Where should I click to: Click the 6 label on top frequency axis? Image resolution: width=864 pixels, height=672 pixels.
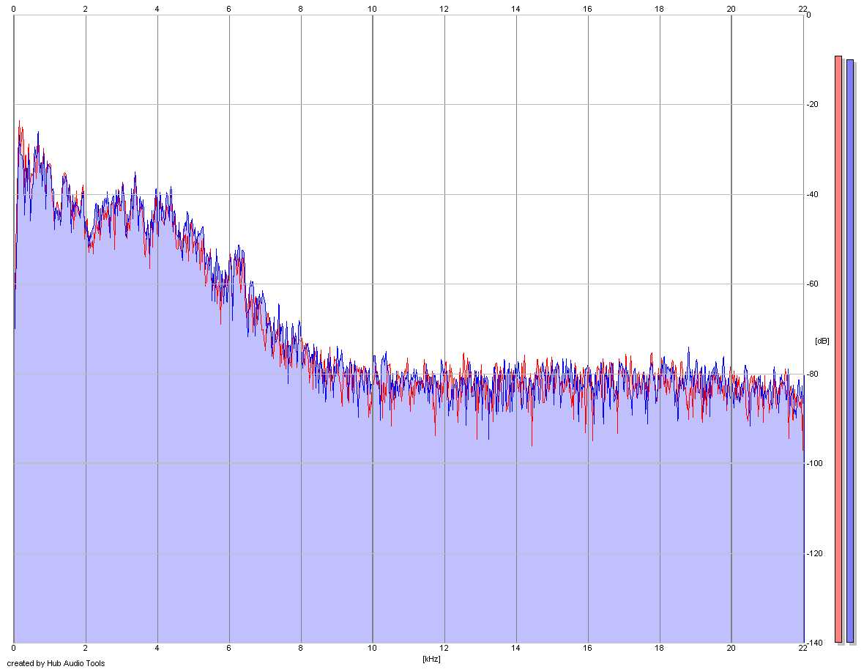click(x=228, y=9)
